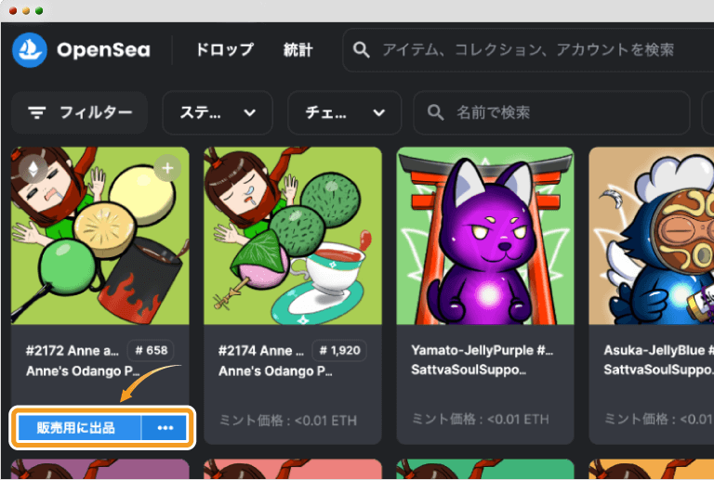714x480 pixels.
Task: Expand the チェ... dropdown
Action: click(x=344, y=112)
